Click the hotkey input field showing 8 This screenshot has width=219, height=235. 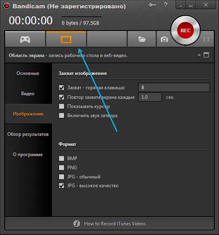point(174,87)
